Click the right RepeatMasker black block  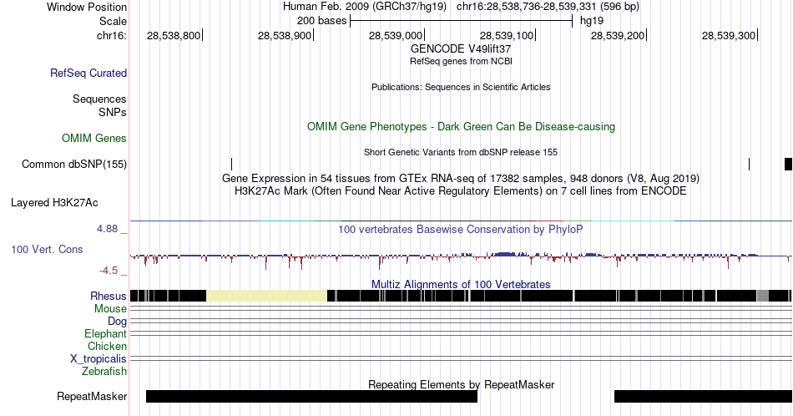[703, 396]
